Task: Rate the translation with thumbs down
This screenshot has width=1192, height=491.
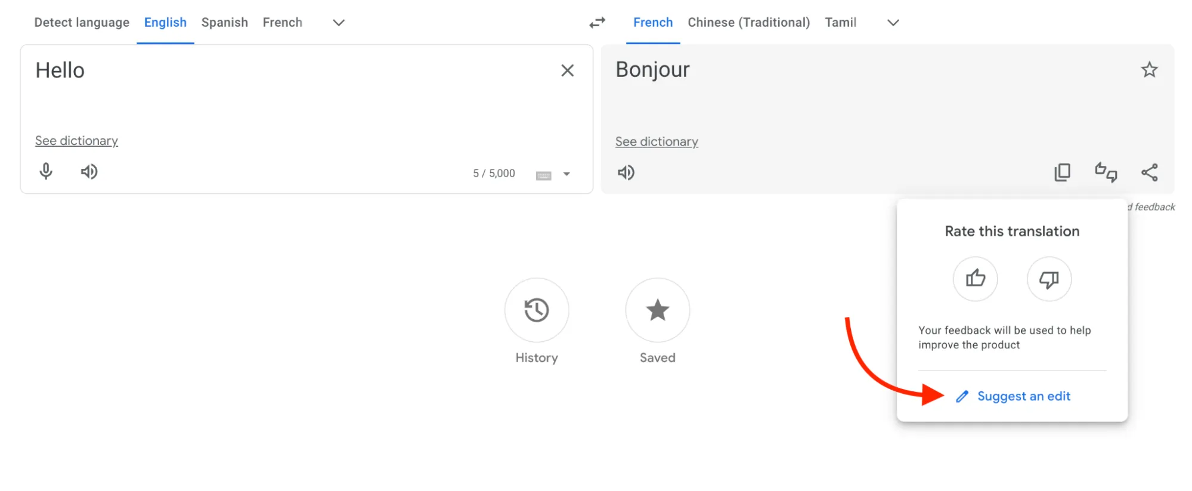Action: [x=1048, y=279]
